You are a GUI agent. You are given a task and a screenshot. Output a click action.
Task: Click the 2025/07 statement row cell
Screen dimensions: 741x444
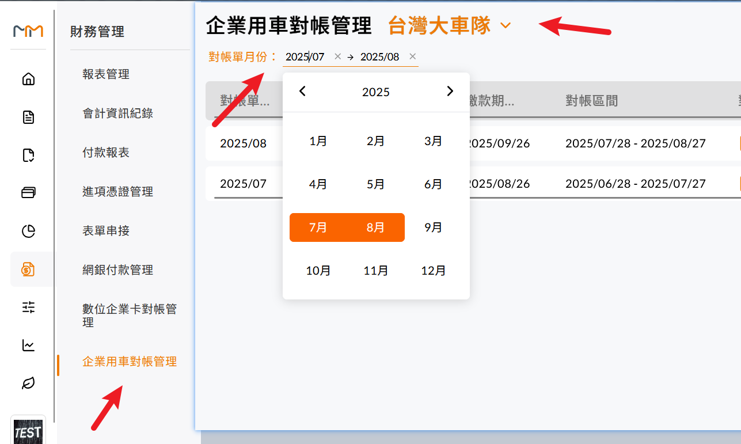[x=244, y=184]
